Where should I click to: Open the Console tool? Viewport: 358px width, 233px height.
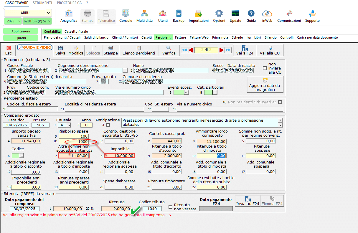pos(126,16)
